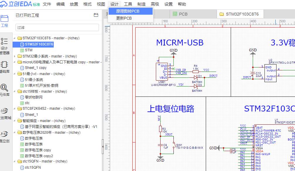Expand the STM32最小系统 project tree
The width and height of the screenshot is (295, 171).
tap(15, 56)
